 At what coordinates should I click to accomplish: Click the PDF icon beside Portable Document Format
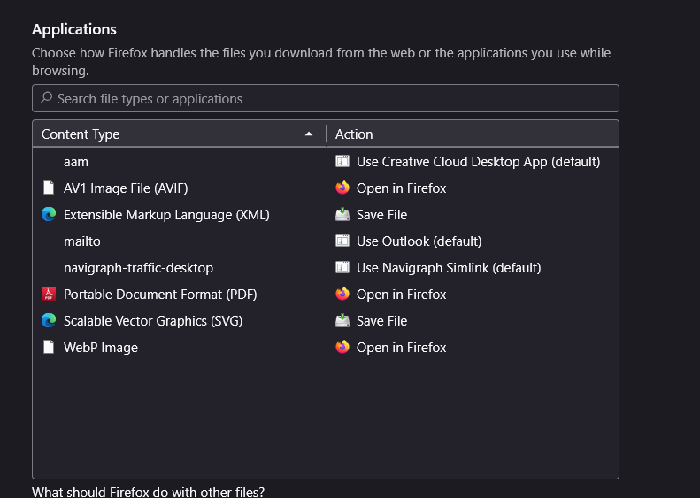49,295
